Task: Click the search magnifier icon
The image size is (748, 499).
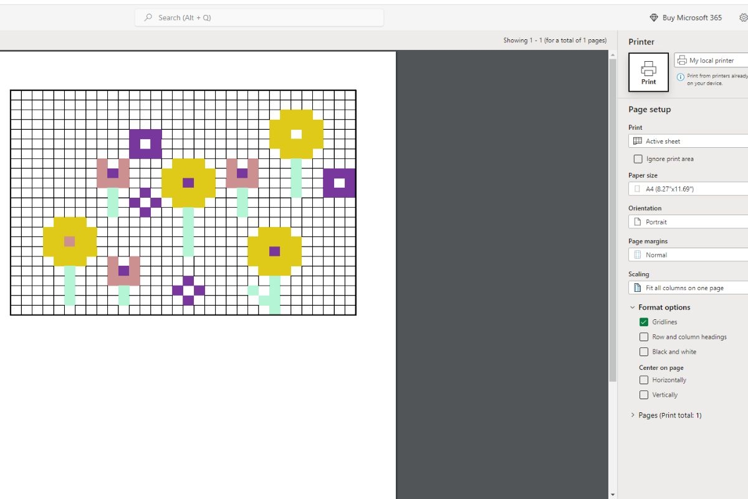Action: coord(148,17)
